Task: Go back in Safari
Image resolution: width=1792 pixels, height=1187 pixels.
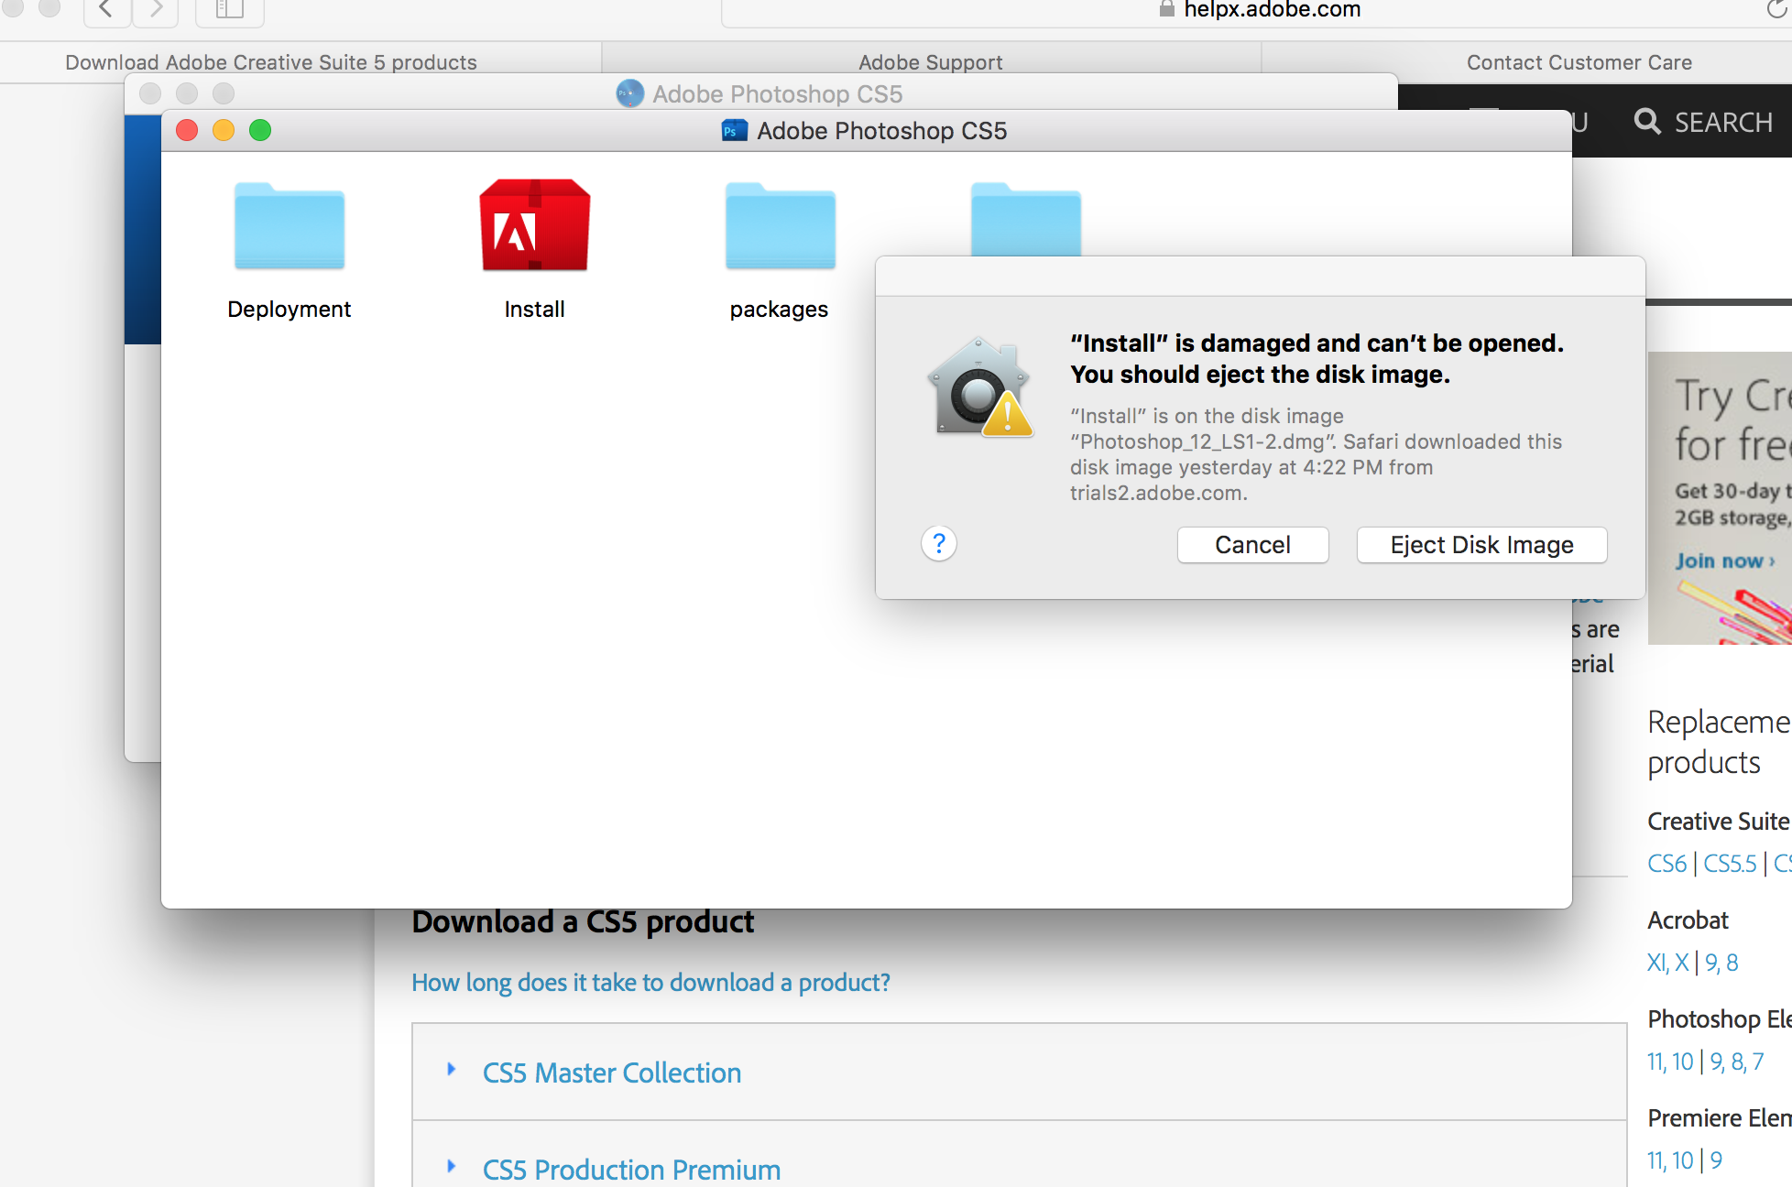Action: pyautogui.click(x=106, y=10)
